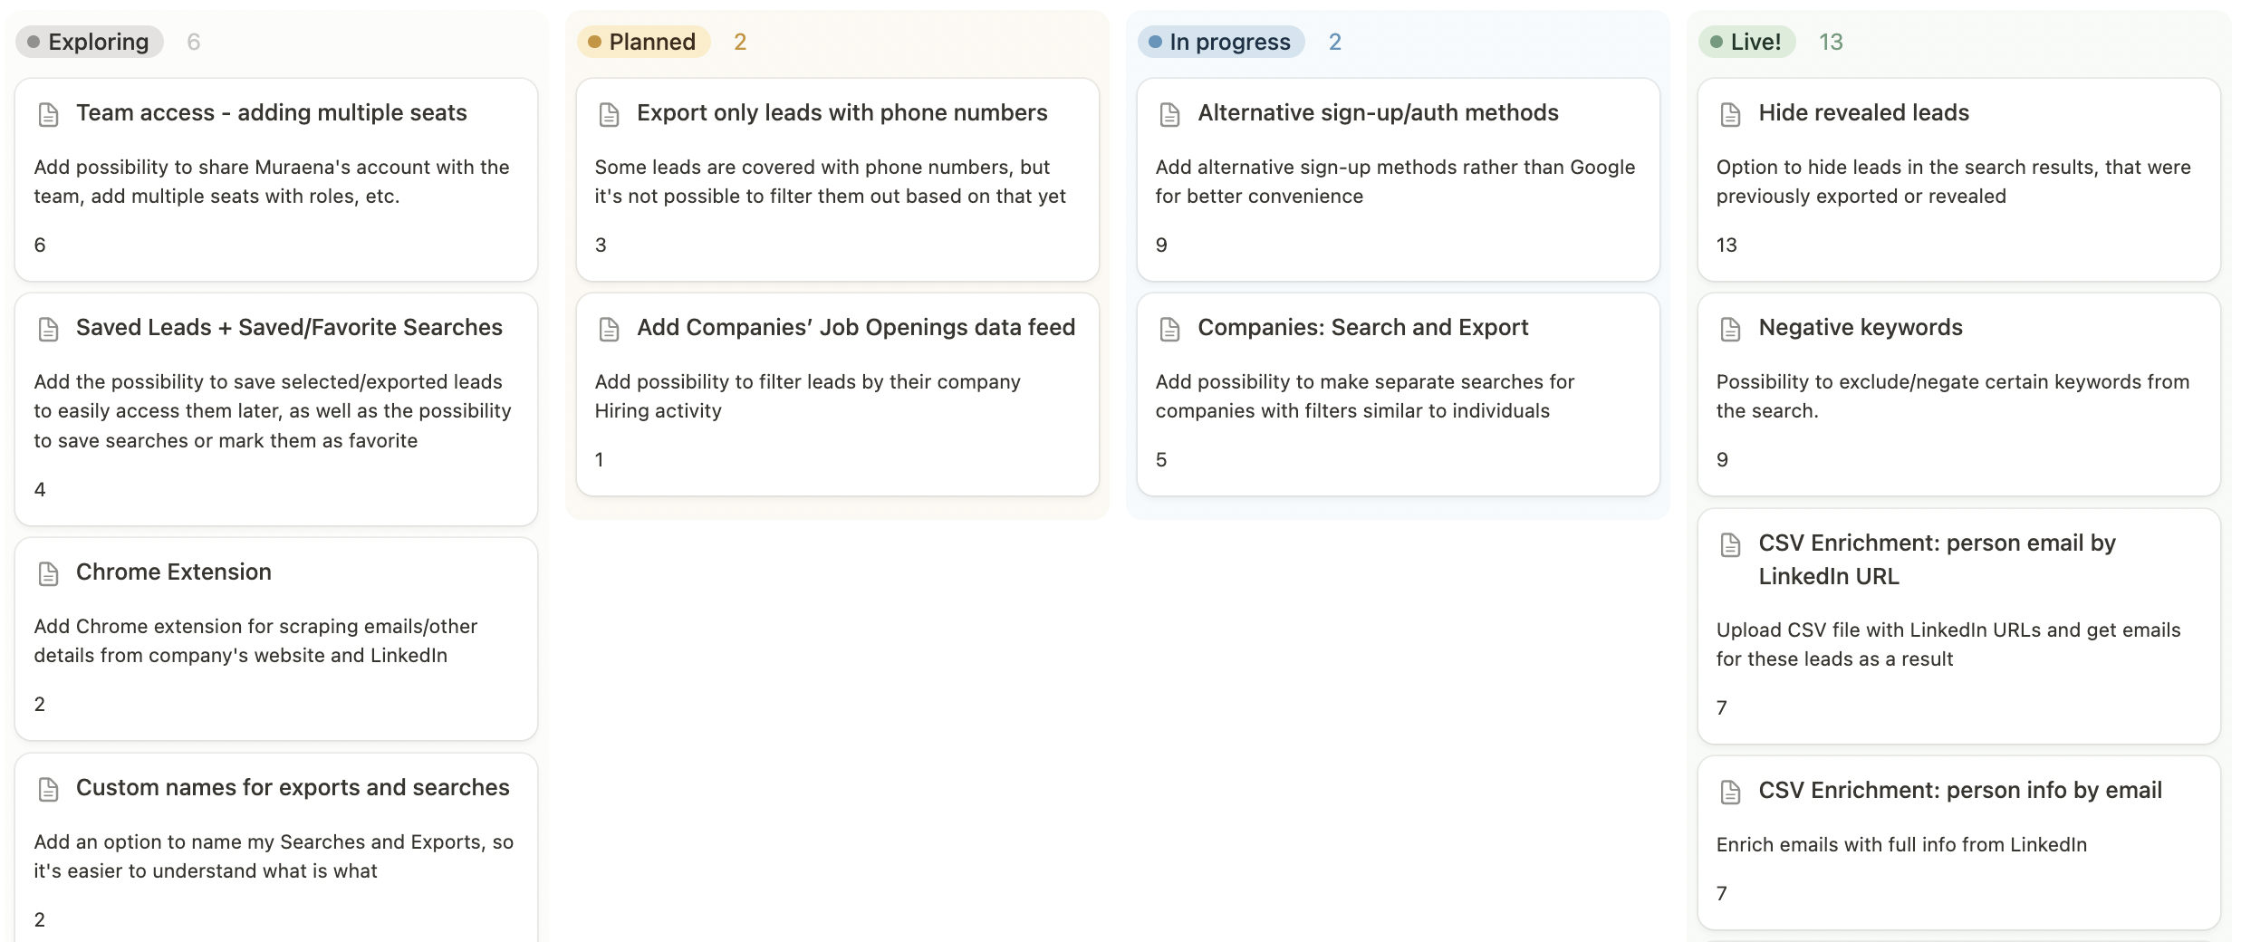The width and height of the screenshot is (2241, 942).
Task: Click page icon on Export only leads card
Action: coord(609,114)
